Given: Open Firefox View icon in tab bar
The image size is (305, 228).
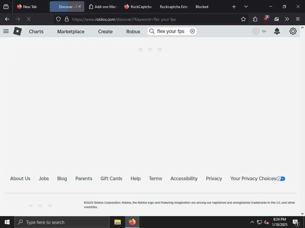Looking at the screenshot, I should click(6, 7).
